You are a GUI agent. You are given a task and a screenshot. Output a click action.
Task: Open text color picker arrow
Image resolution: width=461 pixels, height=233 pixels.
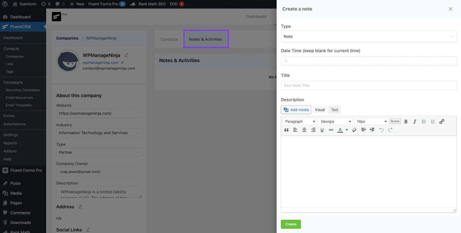click(x=347, y=130)
